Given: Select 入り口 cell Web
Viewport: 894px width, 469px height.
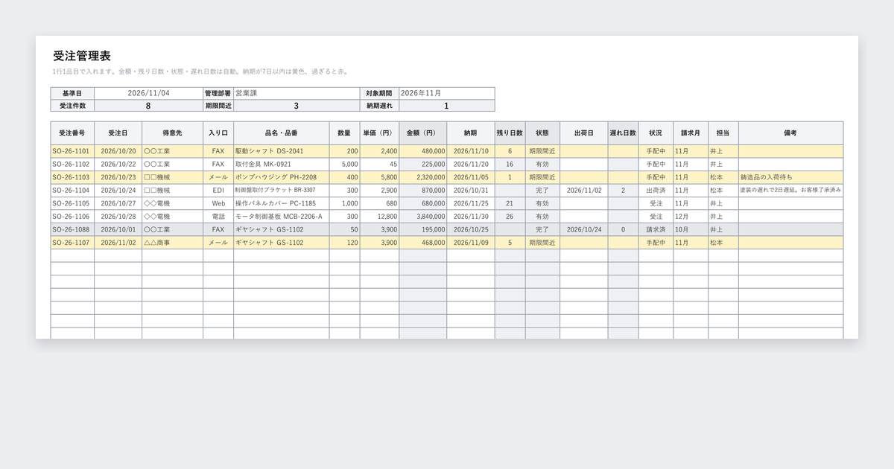Looking at the screenshot, I should (x=218, y=203).
